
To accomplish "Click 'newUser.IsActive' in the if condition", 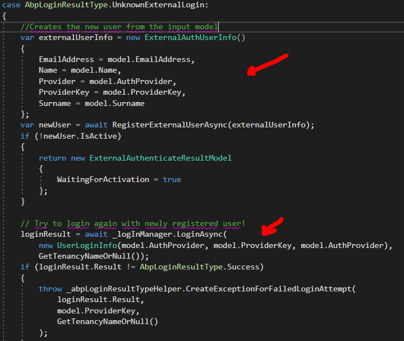I will pyautogui.click(x=80, y=136).
